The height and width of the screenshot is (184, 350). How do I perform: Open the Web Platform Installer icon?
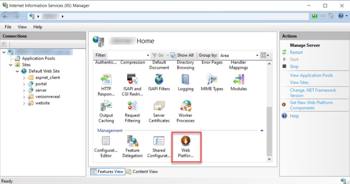[x=186, y=147]
